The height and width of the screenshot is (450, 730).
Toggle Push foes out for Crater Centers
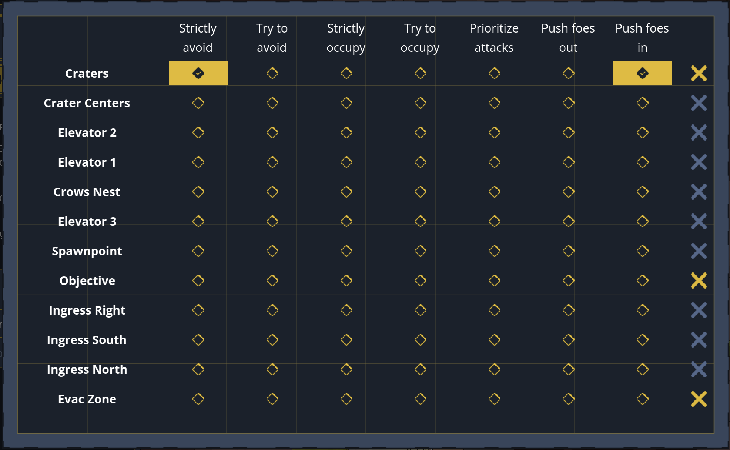click(x=569, y=103)
